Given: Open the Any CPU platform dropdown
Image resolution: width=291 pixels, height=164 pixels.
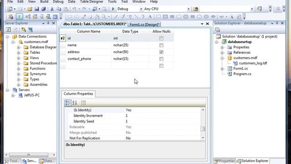Looking at the screenshot, I should [x=188, y=9].
